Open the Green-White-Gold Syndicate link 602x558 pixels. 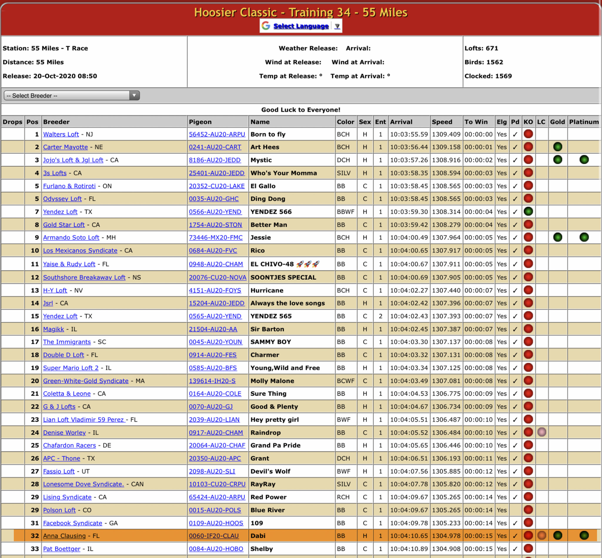(x=86, y=381)
